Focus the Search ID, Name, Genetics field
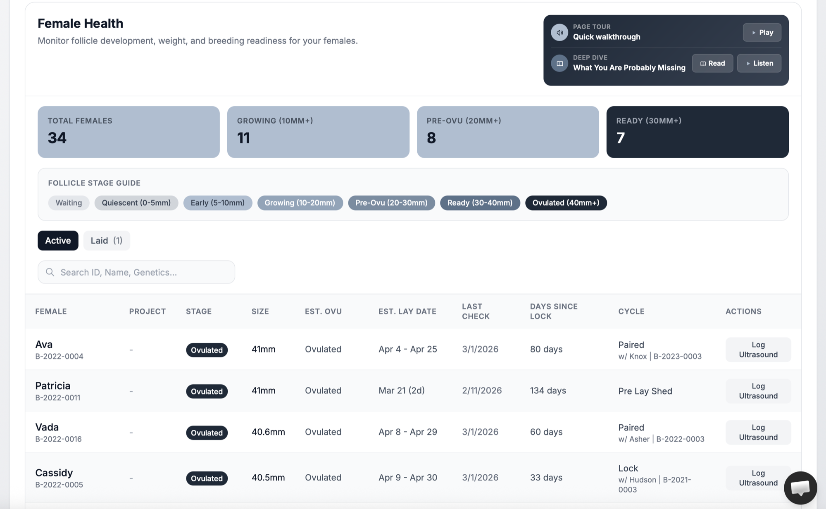 (x=143, y=272)
